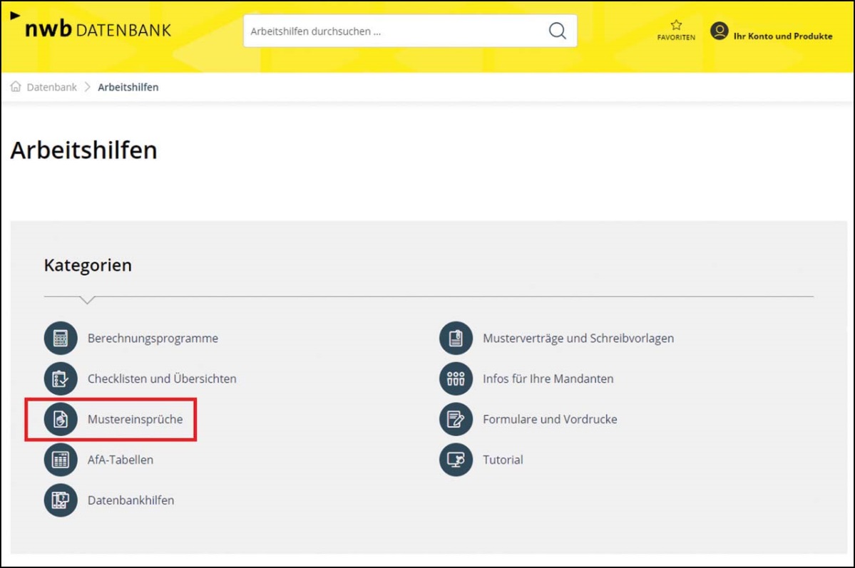Open the Musterverträge und Schreibvorlagen icon

tap(456, 339)
